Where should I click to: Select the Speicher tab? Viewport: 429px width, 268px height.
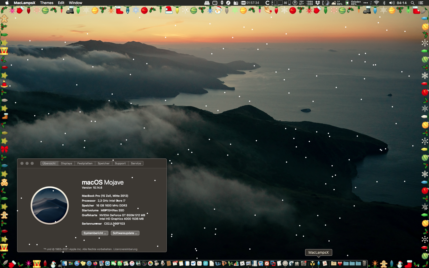[103, 163]
